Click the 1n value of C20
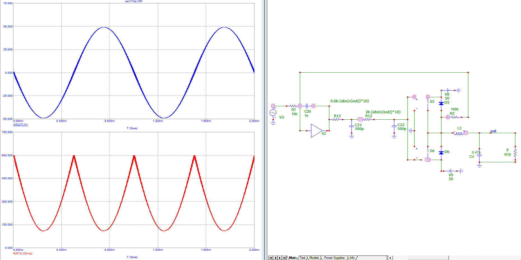 pos(306,116)
